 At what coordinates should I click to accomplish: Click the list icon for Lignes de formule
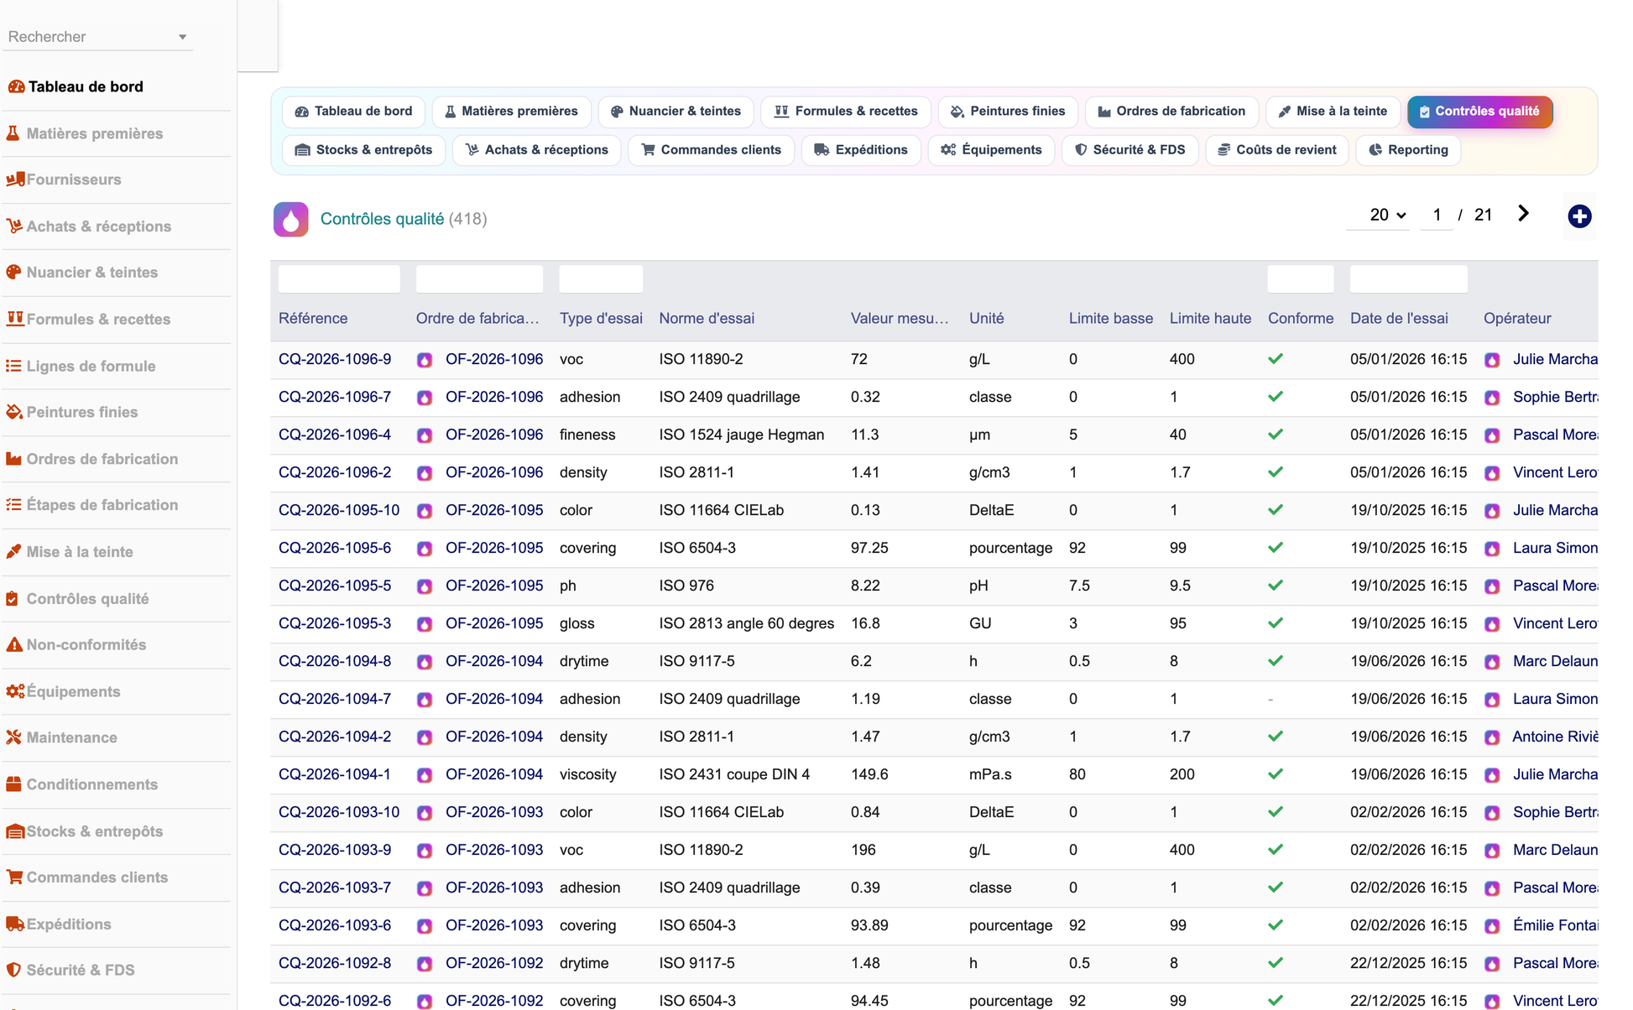[x=13, y=366]
